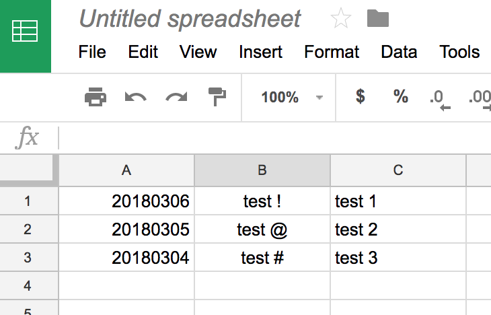Decrease decimal places
491x315 pixels.
click(439, 98)
